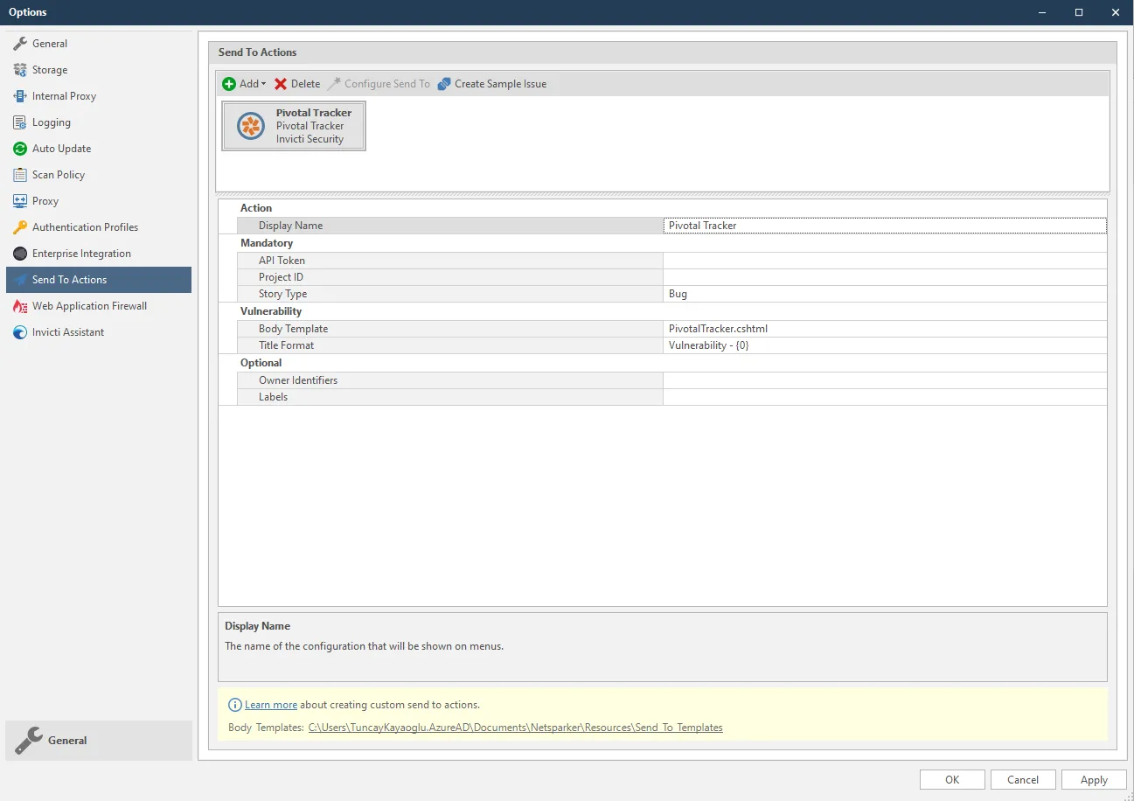Open the Add dropdown menu

point(243,83)
